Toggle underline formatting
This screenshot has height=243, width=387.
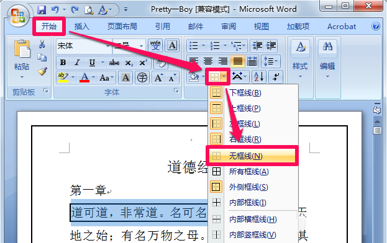(x=92, y=63)
